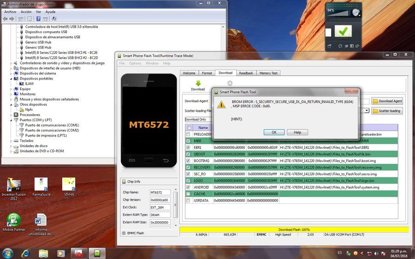Open Internet Explorer from the taskbar
This screenshot has height=259, width=415.
26,253
